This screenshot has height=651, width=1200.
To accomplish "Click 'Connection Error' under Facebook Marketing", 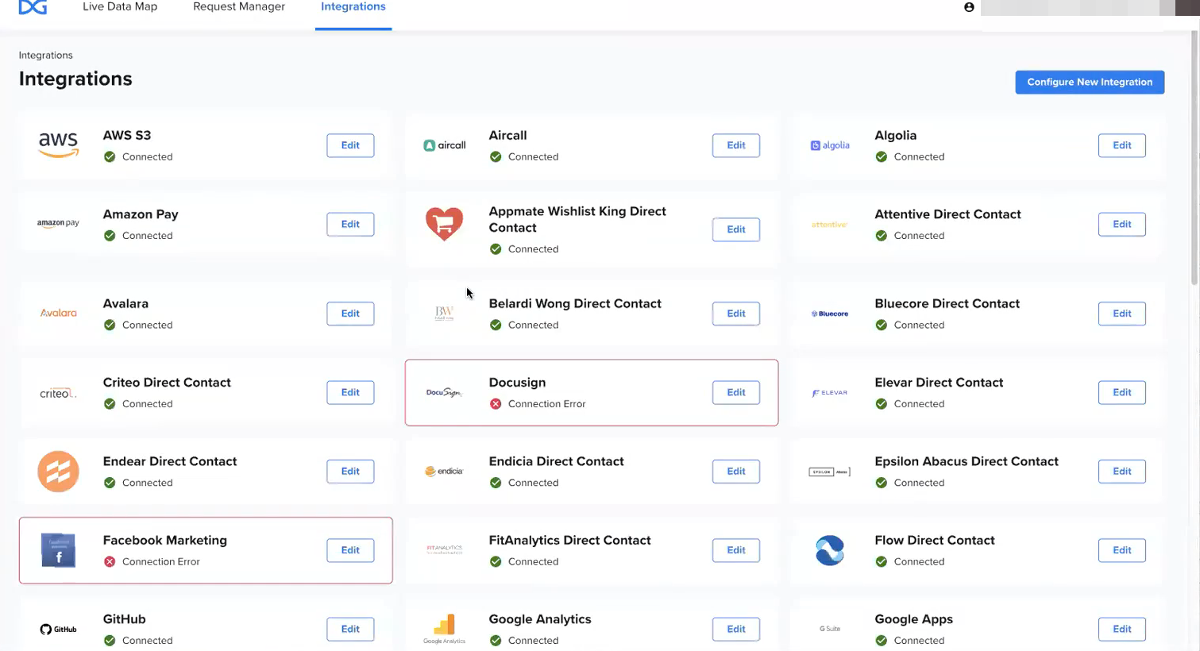I will tap(161, 562).
